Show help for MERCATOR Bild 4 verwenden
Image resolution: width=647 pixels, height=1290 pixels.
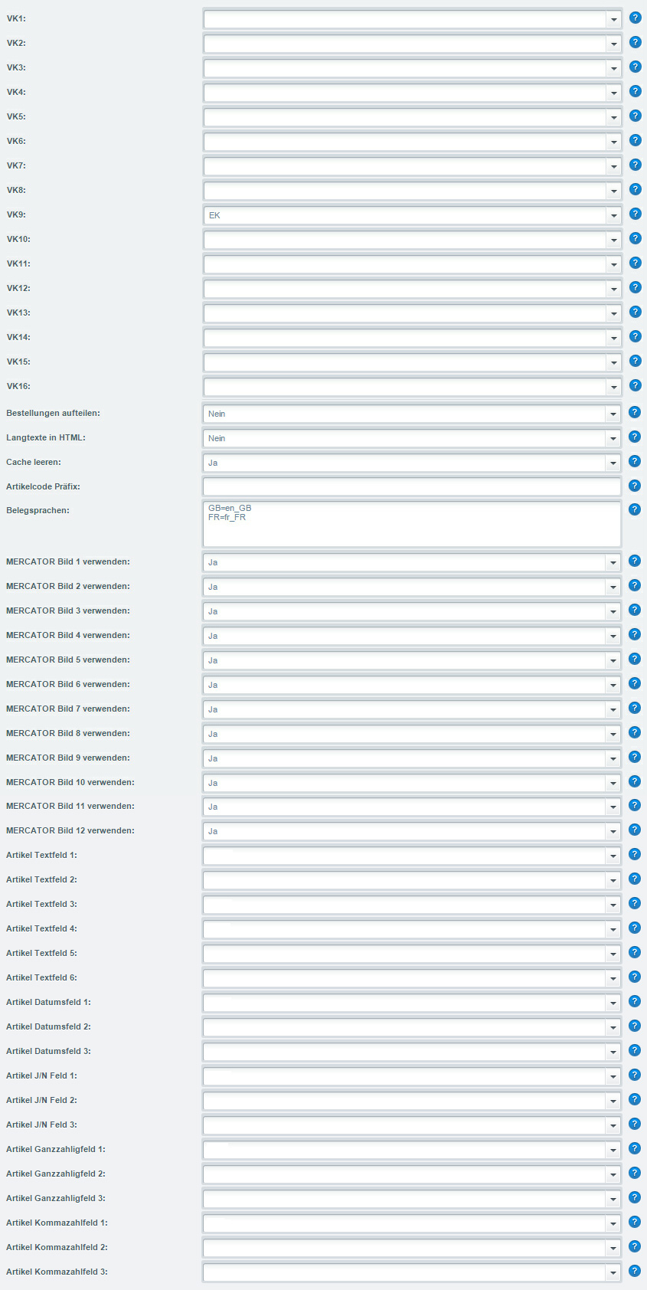[635, 634]
